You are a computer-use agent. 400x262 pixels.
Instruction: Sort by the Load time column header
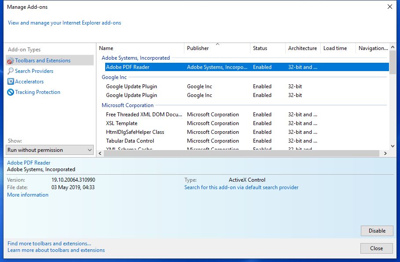click(x=338, y=48)
